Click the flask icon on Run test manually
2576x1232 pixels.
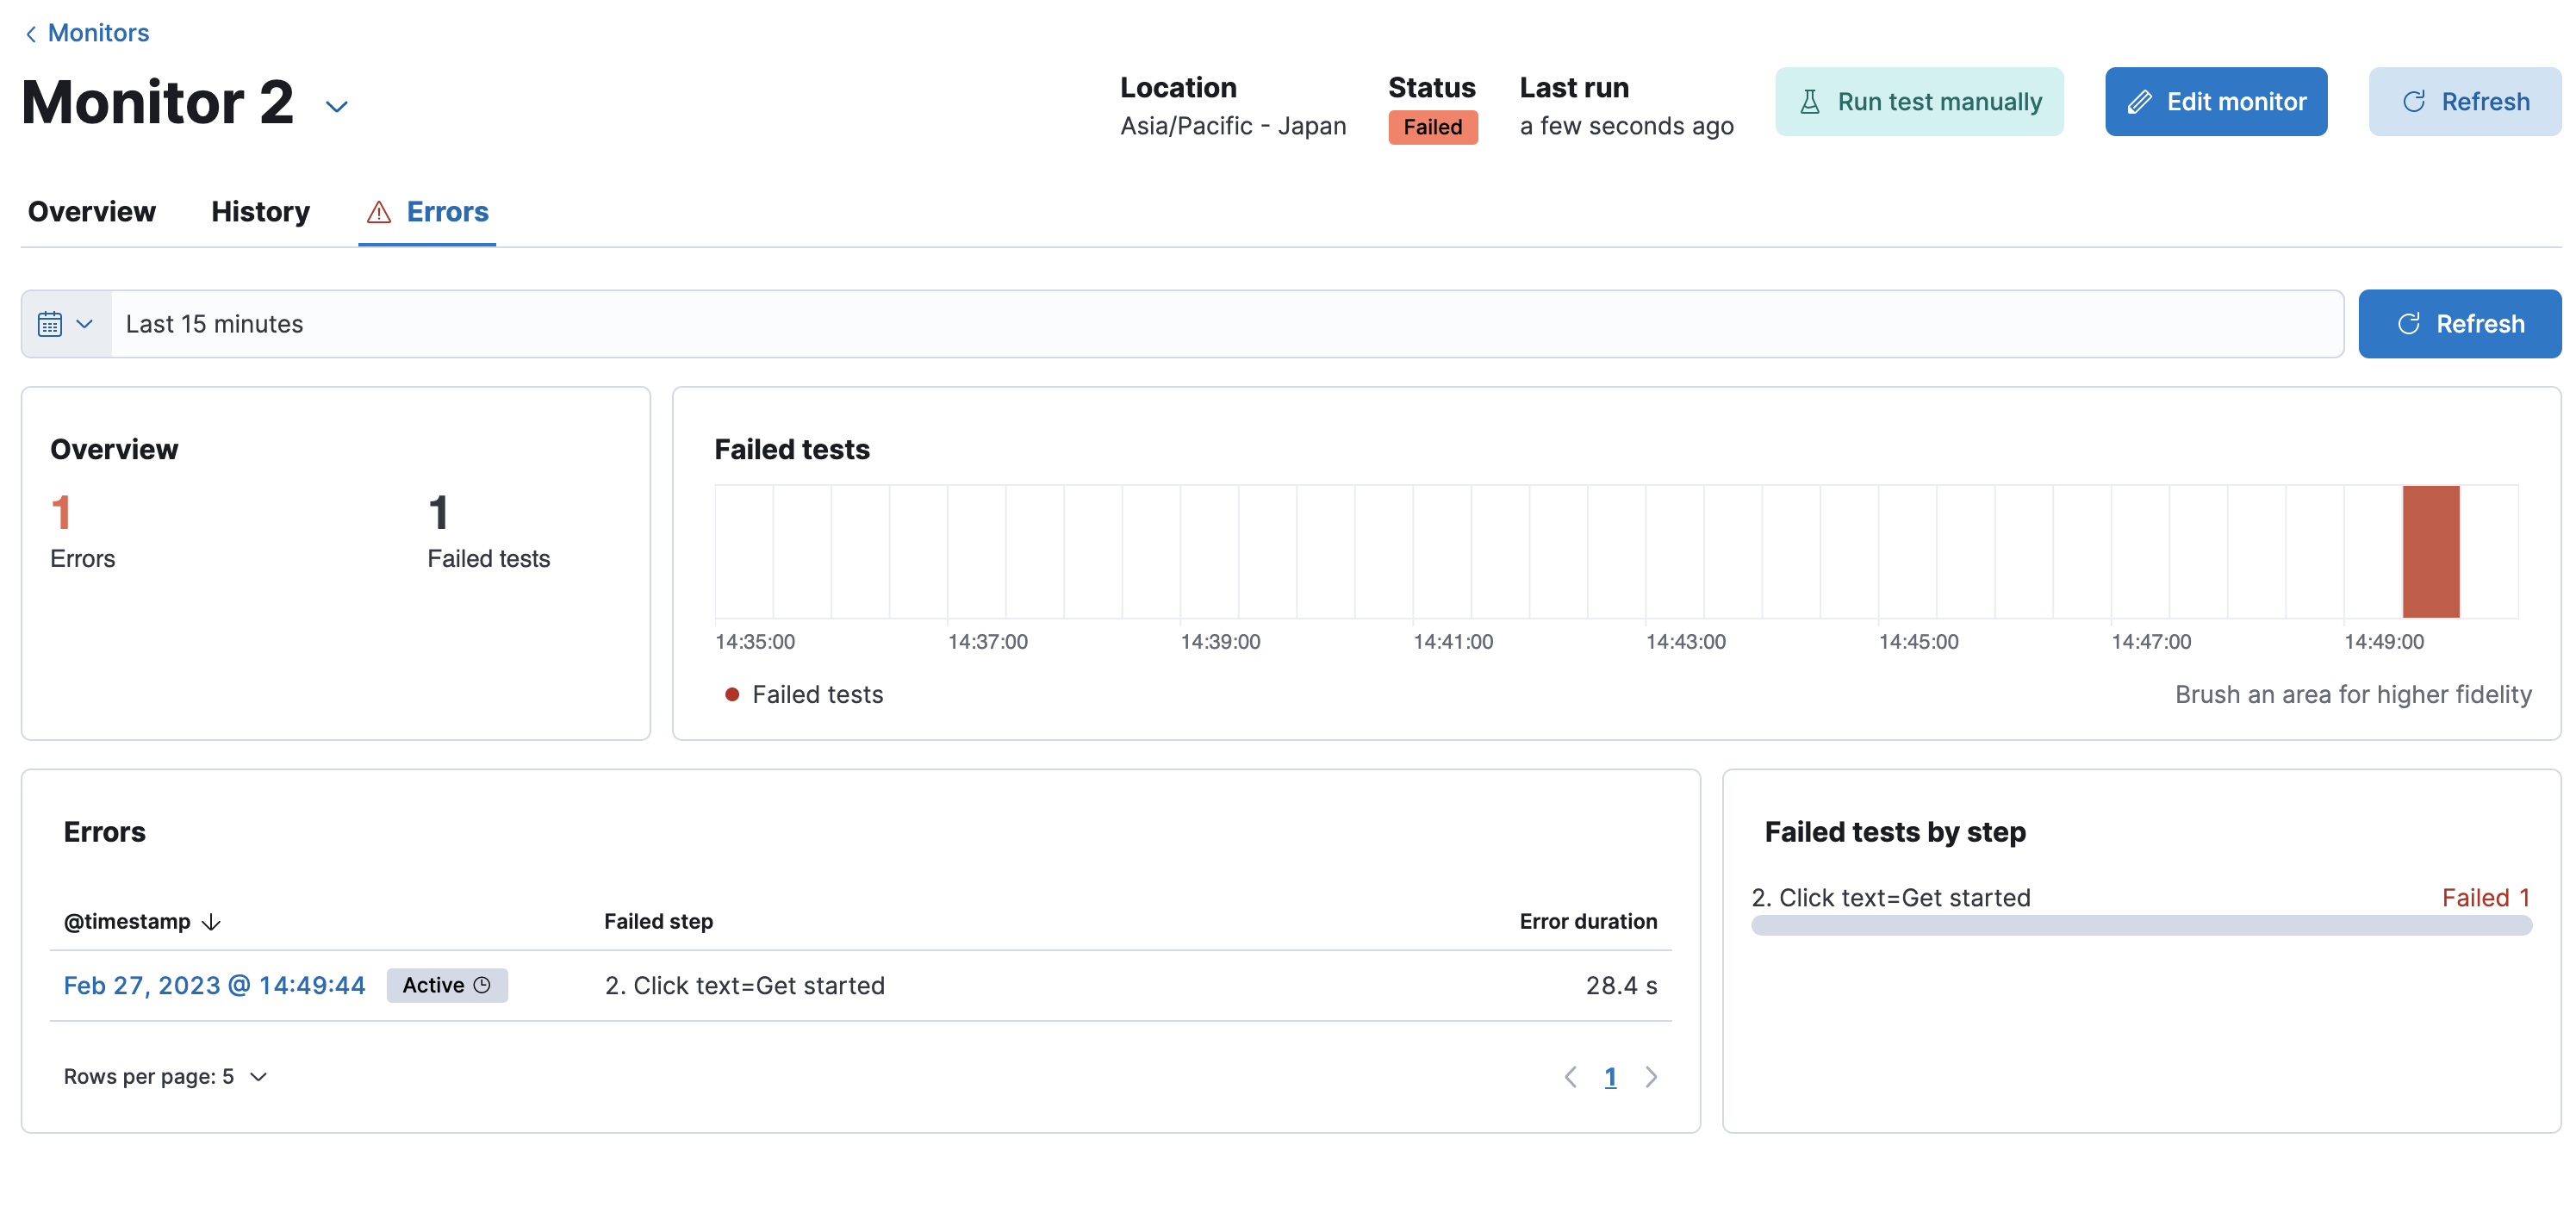click(x=1812, y=101)
